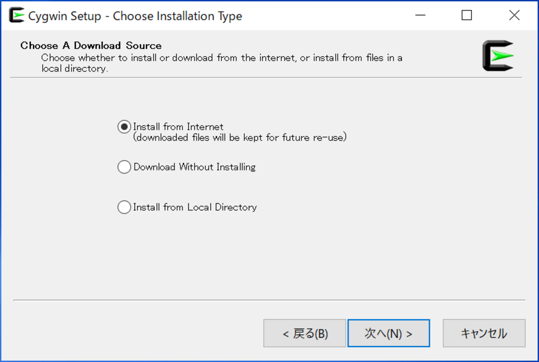This screenshot has width=539, height=362.
Task: Go back with the 戻る(B) button
Action: pos(305,333)
